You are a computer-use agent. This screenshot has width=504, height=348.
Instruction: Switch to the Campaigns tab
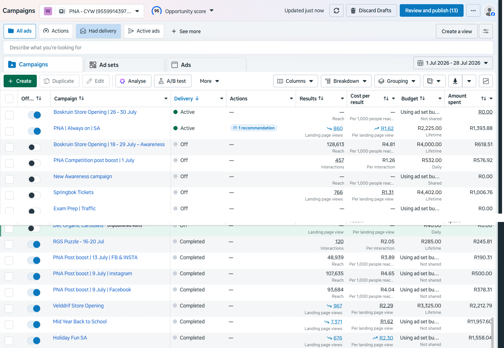tap(43, 64)
